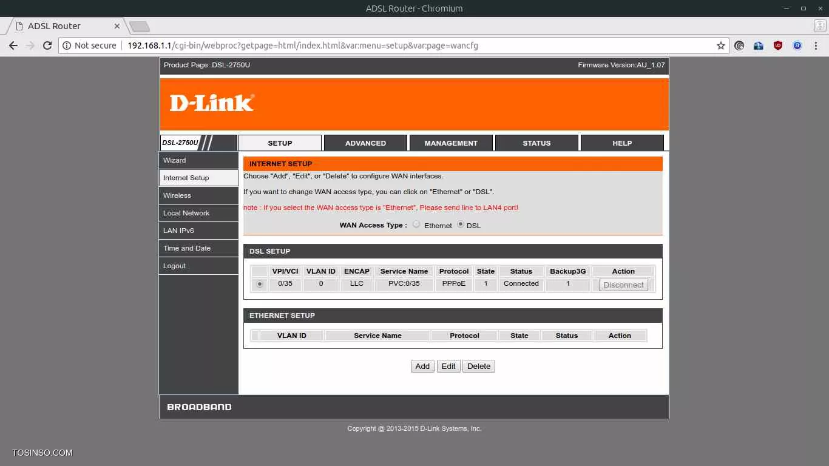Click the BROADBAND footer text
Image resolution: width=829 pixels, height=466 pixels.
(199, 407)
